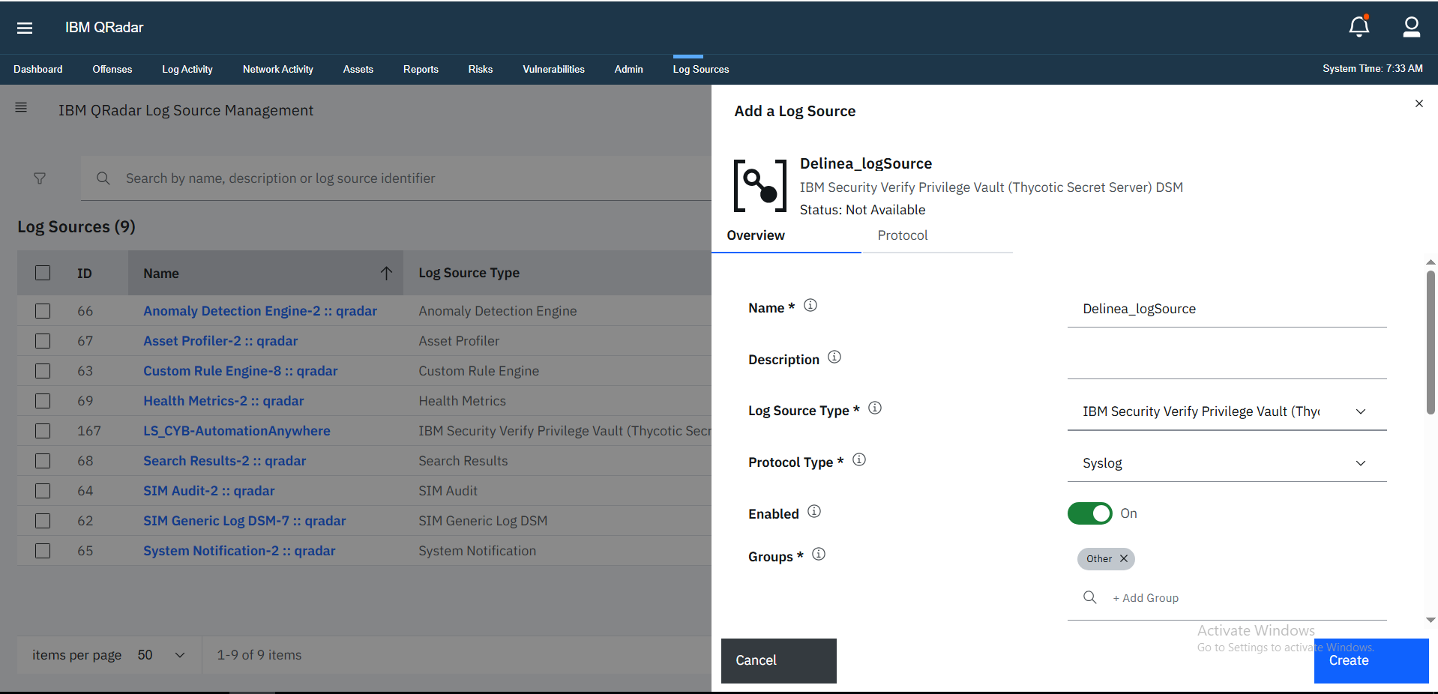Viewport: 1438px width, 694px height.
Task: Remove the Other group tag
Action: (x=1124, y=559)
